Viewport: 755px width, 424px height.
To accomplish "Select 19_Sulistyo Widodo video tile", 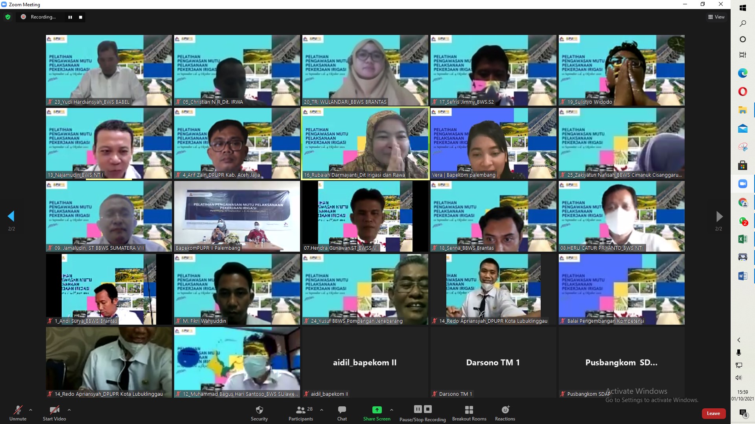I will [x=622, y=70].
